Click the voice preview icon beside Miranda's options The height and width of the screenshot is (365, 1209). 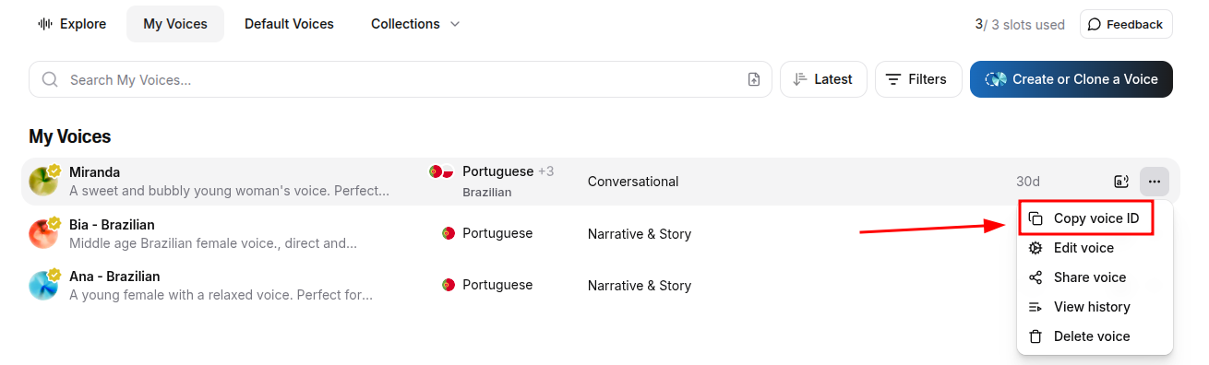click(1121, 182)
